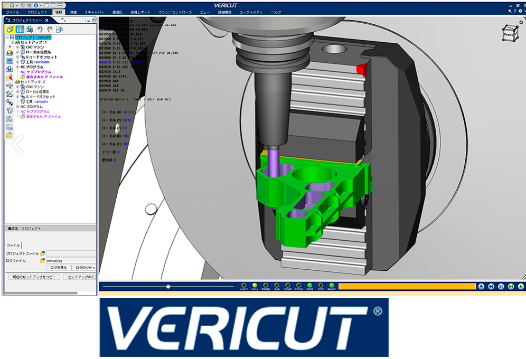This screenshot has width=526, height=359.
Task: Browse for the project file with its folder icon
Action: pyautogui.click(x=42, y=253)
